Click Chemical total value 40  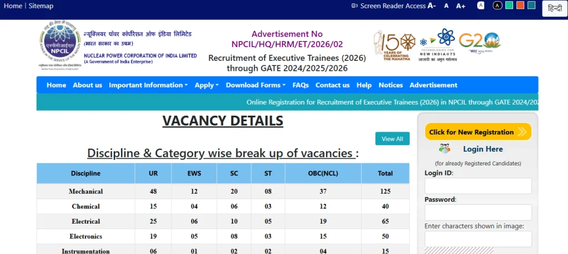point(386,206)
